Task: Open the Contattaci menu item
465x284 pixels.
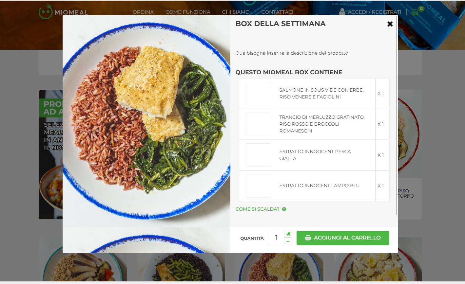Action: coord(277,12)
